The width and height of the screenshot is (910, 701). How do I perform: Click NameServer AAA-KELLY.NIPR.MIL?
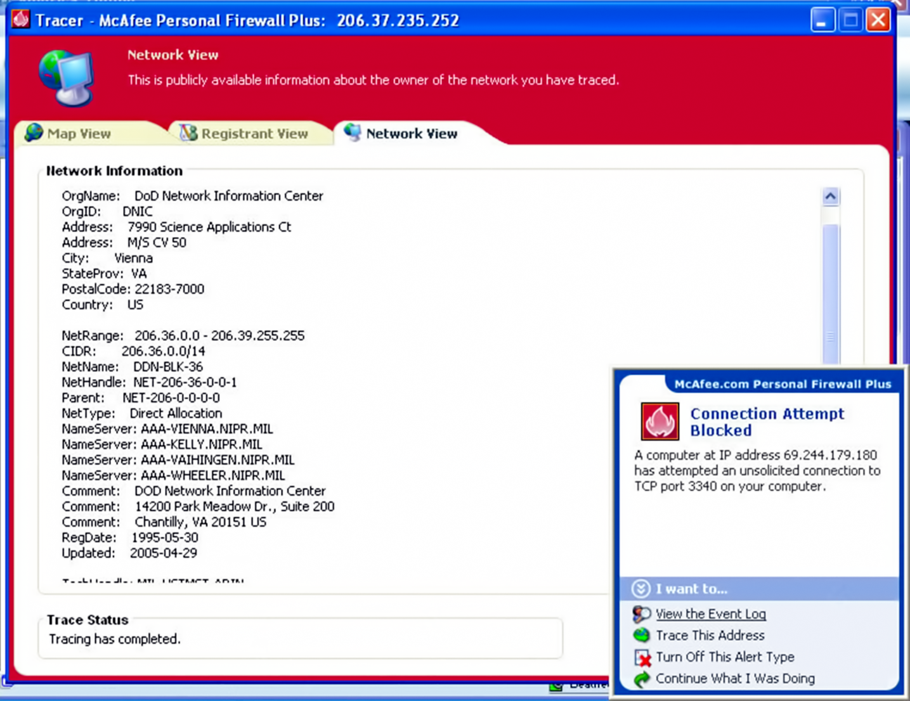click(x=201, y=444)
